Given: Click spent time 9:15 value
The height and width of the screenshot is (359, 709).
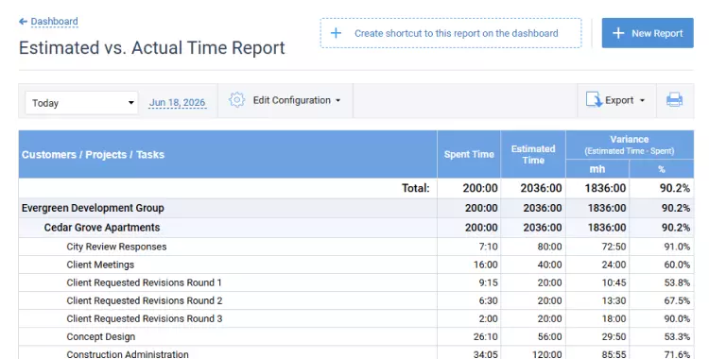Looking at the screenshot, I should point(489,282).
